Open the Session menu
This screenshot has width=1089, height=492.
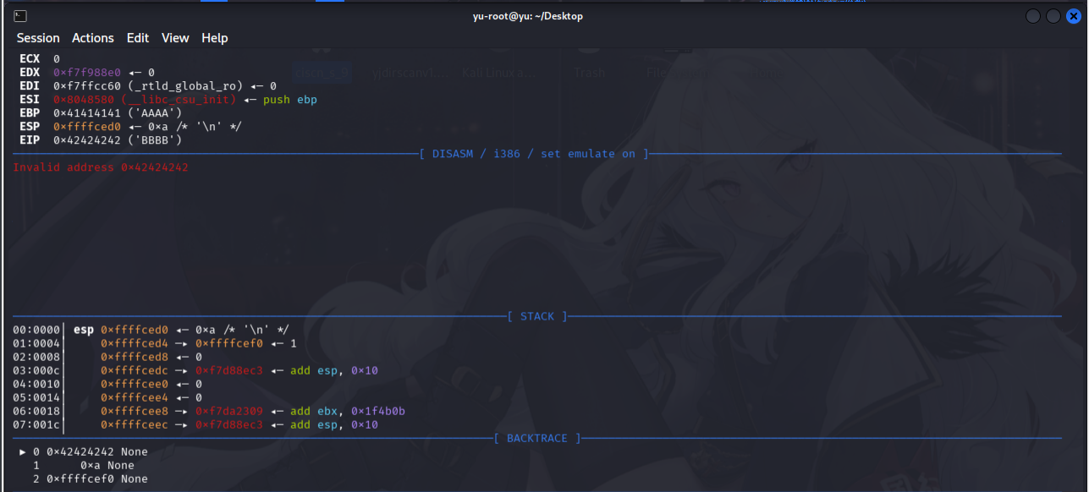(x=38, y=38)
